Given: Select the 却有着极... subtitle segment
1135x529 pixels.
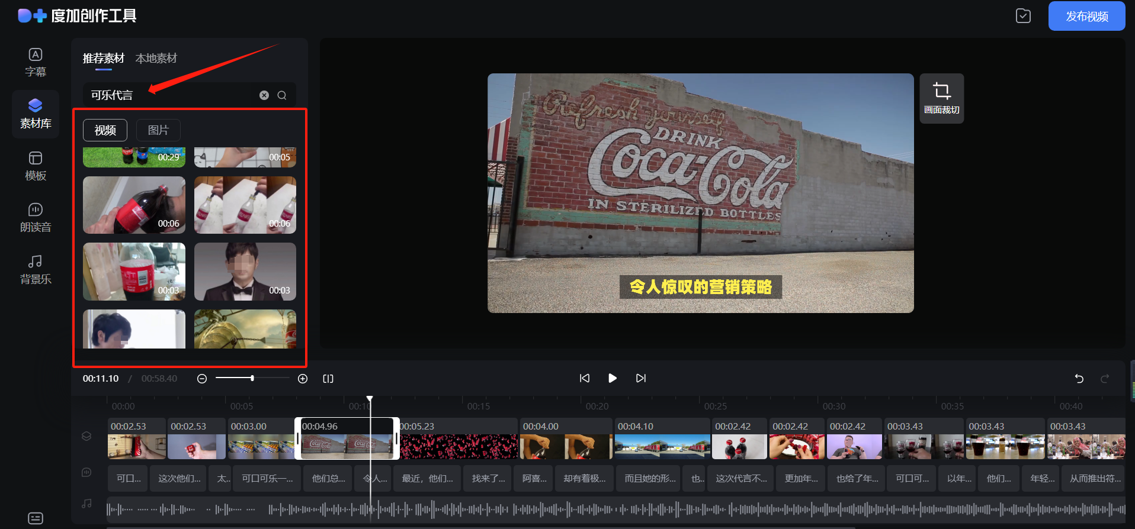Looking at the screenshot, I should [585, 479].
